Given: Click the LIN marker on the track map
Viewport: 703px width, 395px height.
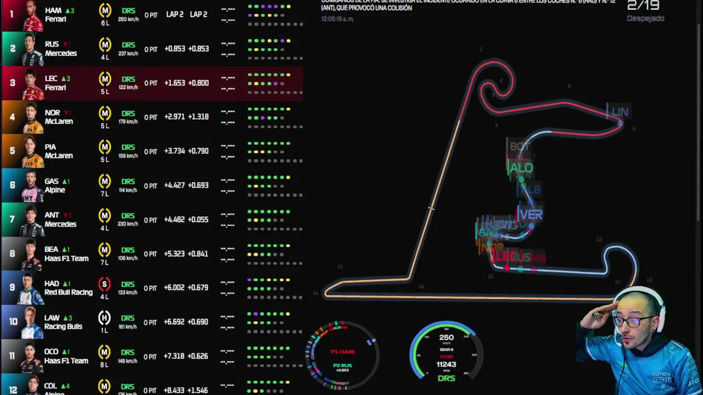Looking at the screenshot, I should coord(619,112).
